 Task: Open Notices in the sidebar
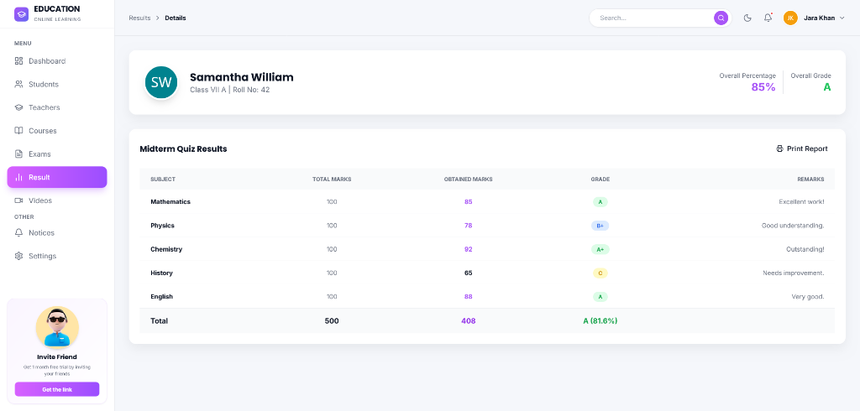click(41, 232)
